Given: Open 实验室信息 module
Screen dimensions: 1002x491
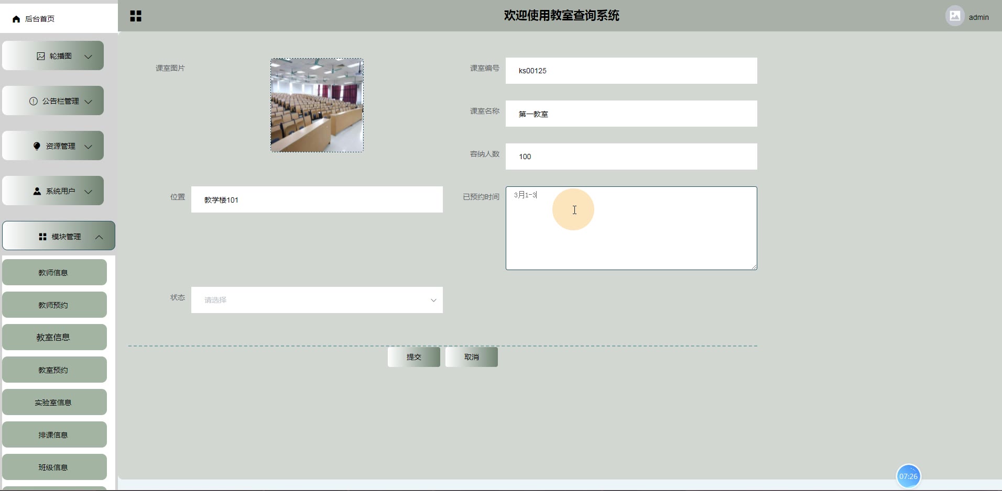Looking at the screenshot, I should (x=55, y=402).
